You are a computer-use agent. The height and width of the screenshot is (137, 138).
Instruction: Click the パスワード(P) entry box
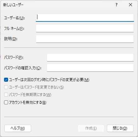pos(90,57)
